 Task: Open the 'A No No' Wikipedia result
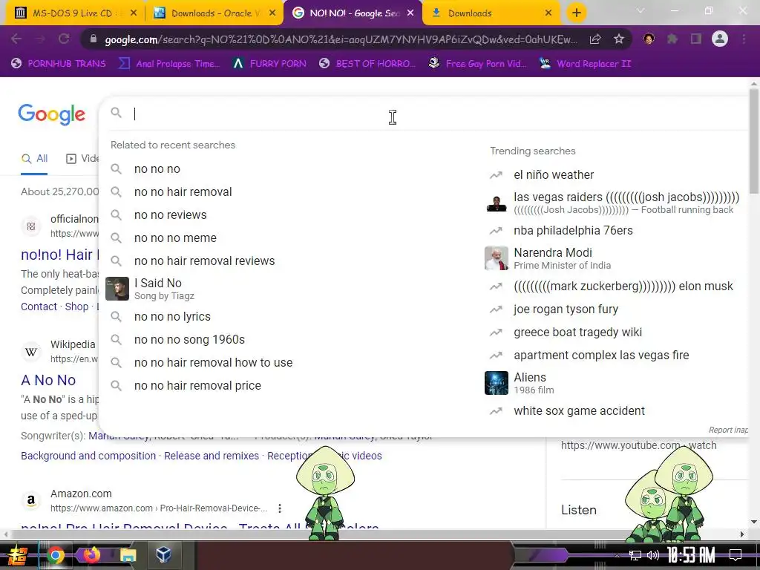click(48, 380)
